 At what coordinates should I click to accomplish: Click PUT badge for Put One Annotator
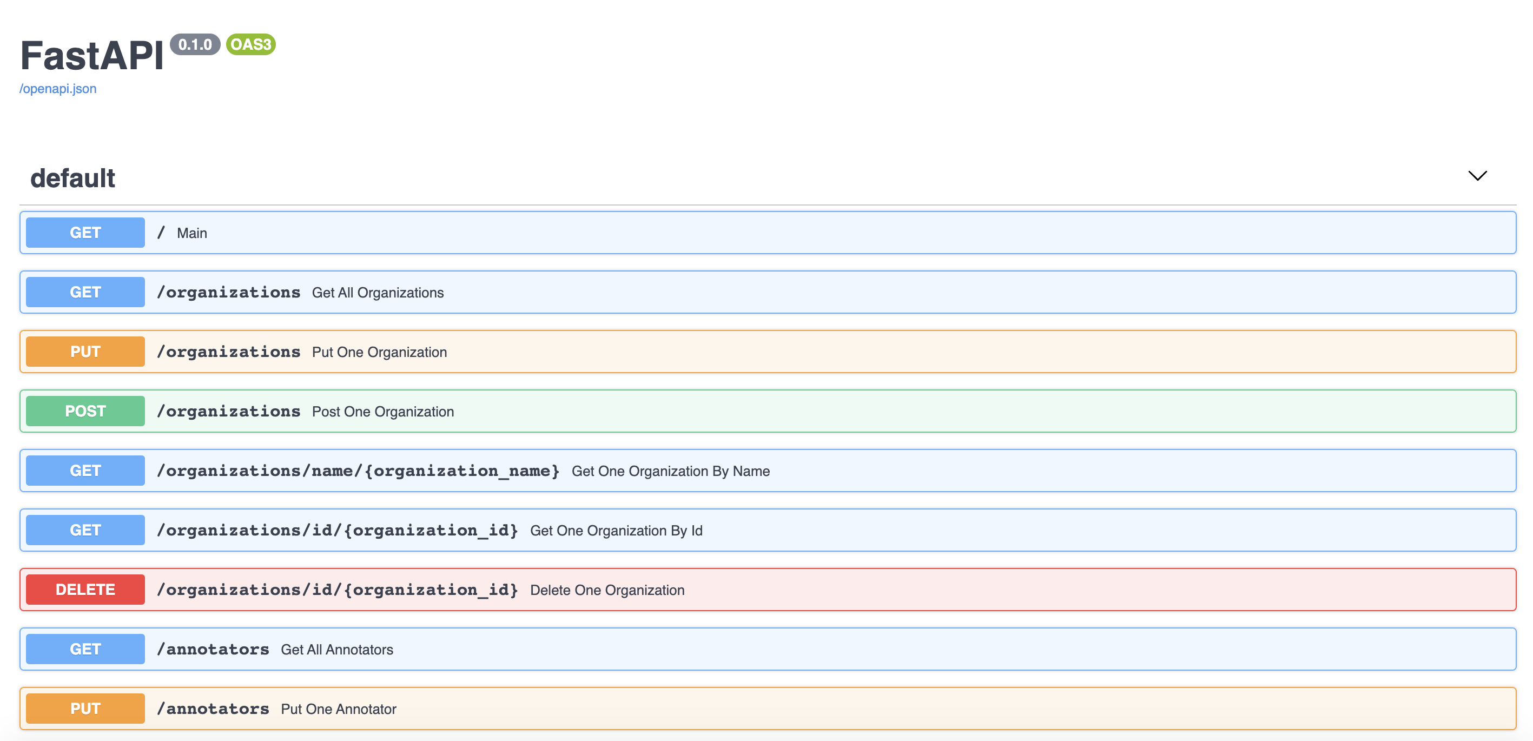(x=85, y=709)
